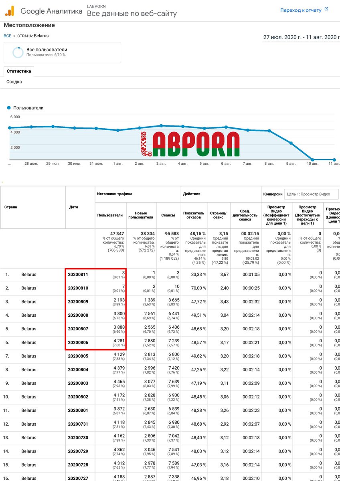The width and height of the screenshot is (340, 481).
Task: Sort by 'Новые пользователи' column header
Action: click(141, 215)
